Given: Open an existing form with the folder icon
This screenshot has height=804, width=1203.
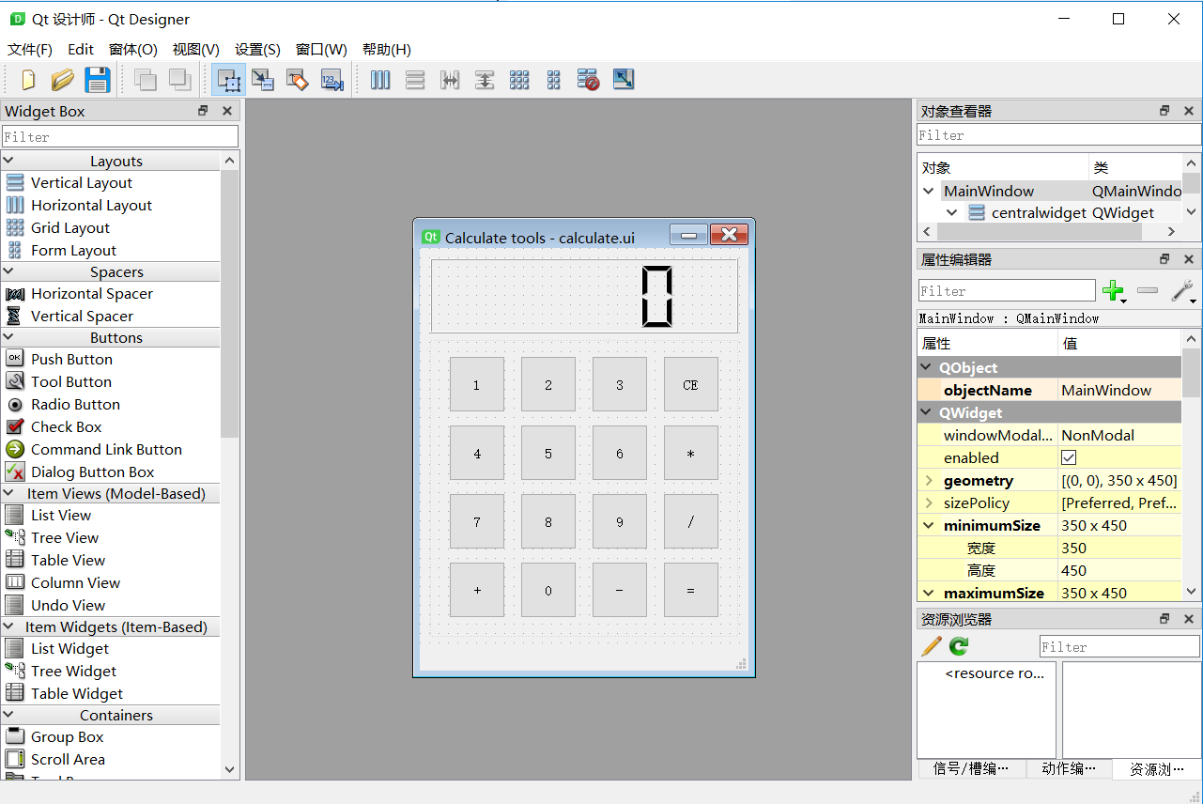Looking at the screenshot, I should pos(62,80).
